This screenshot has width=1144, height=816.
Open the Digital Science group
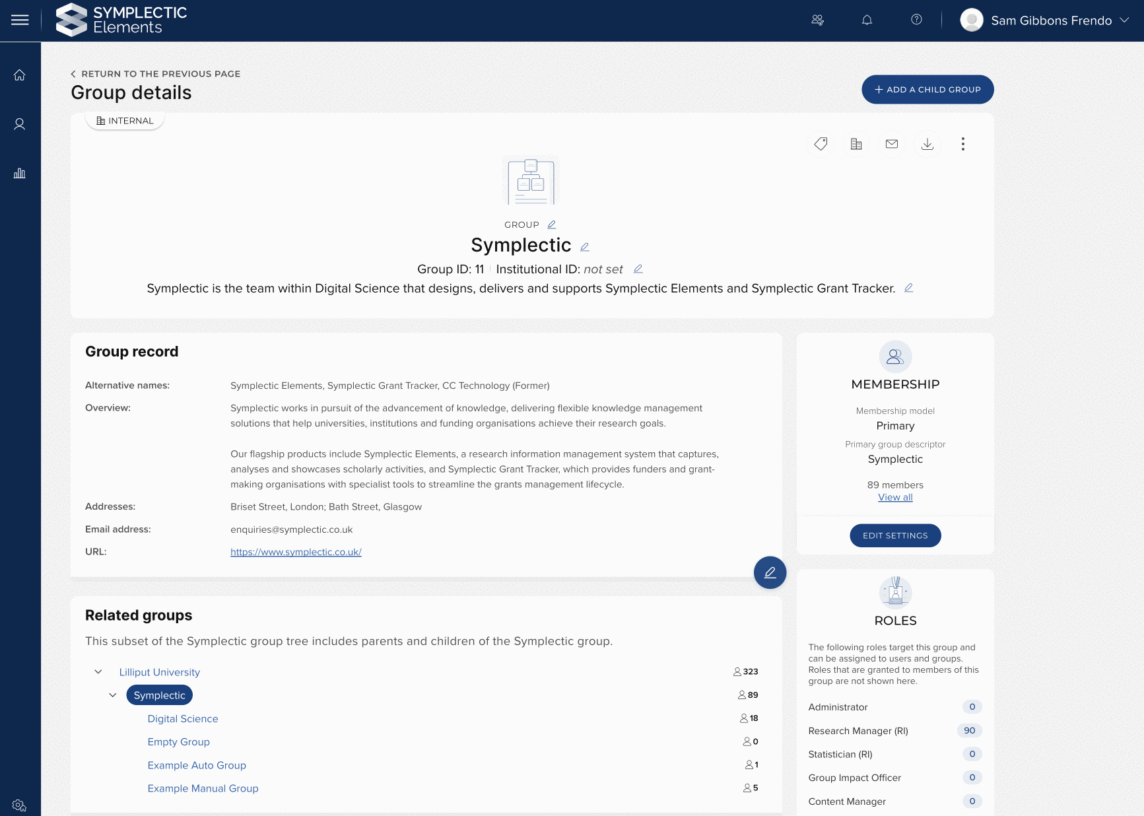(x=183, y=718)
